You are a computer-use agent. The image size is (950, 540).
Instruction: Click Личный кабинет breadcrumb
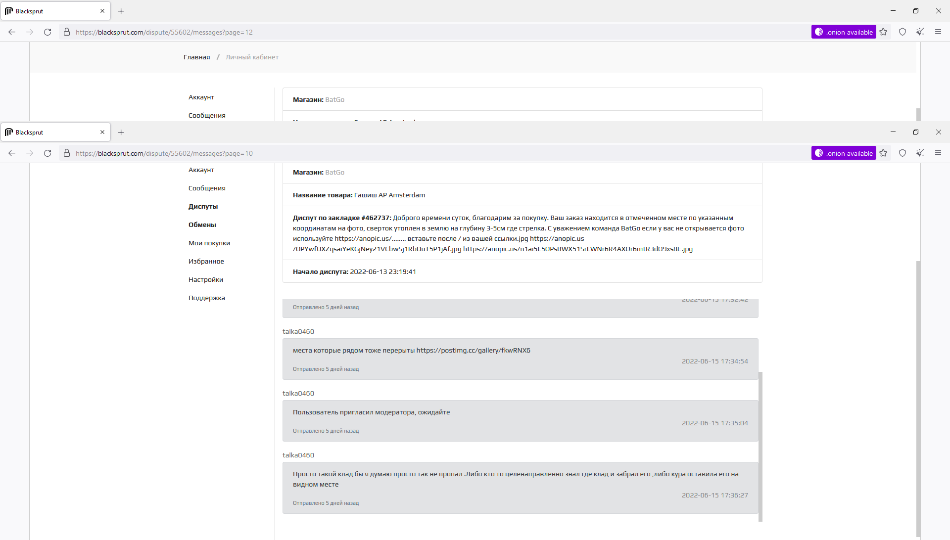click(x=252, y=57)
